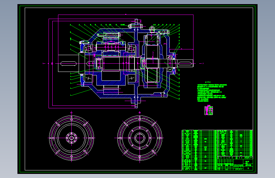This screenshot has width=275, height=178.
Task: Click the keyway slot on left shaft
Action: click(x=69, y=63)
